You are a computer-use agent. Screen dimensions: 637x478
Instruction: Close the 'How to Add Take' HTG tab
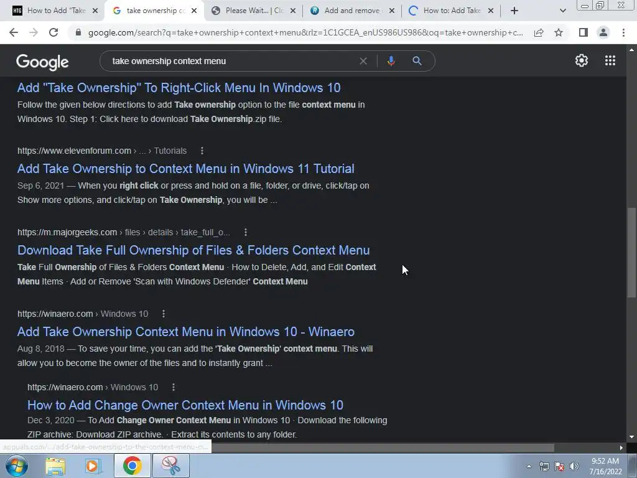(95, 11)
